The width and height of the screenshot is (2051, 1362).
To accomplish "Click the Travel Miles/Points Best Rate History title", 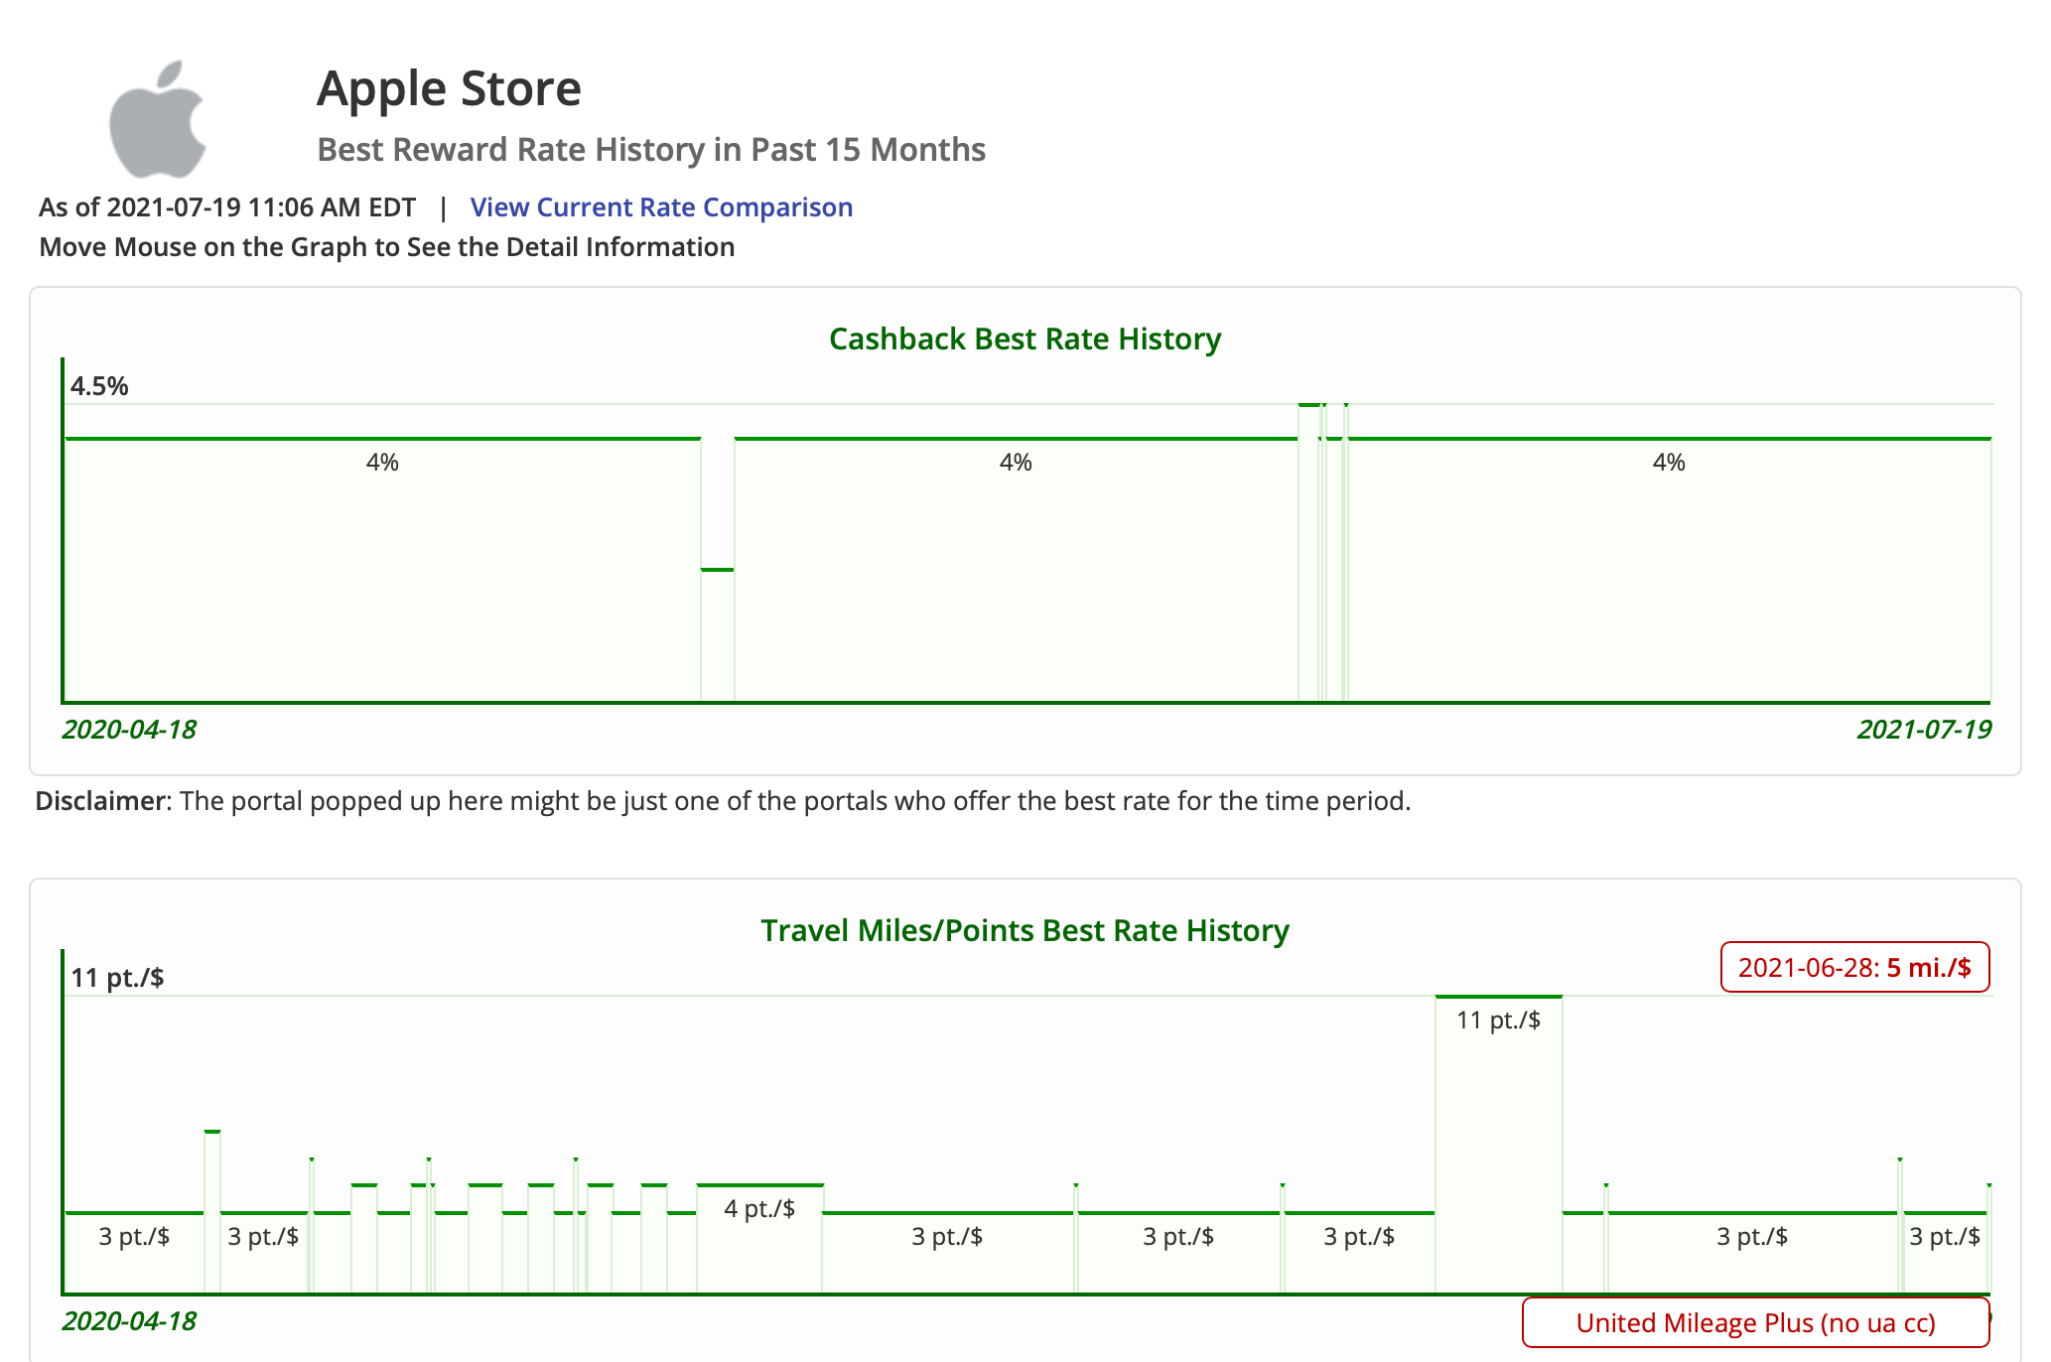I will [1025, 931].
